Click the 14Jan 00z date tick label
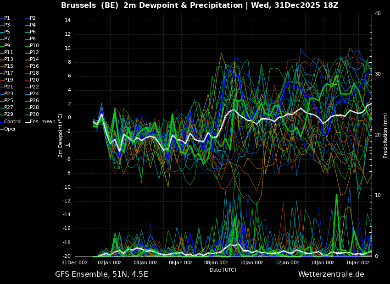Screen dimensions: 390x284 tap(322, 262)
